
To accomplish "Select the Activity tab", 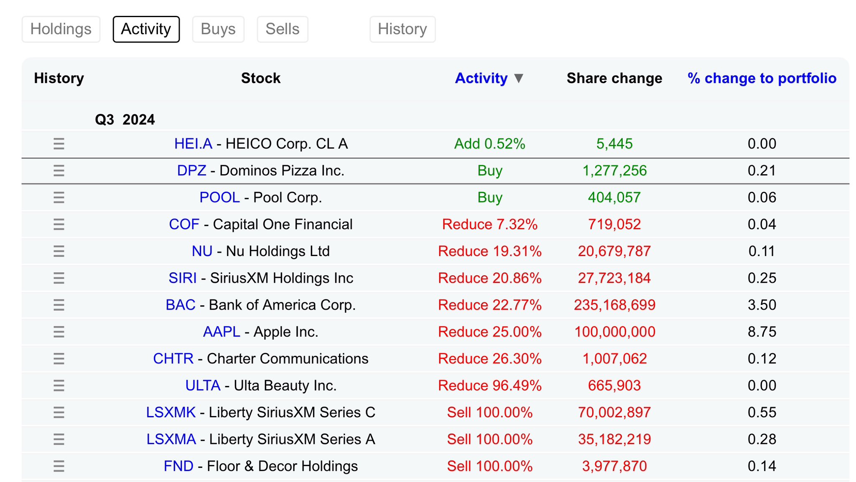I will click(146, 29).
